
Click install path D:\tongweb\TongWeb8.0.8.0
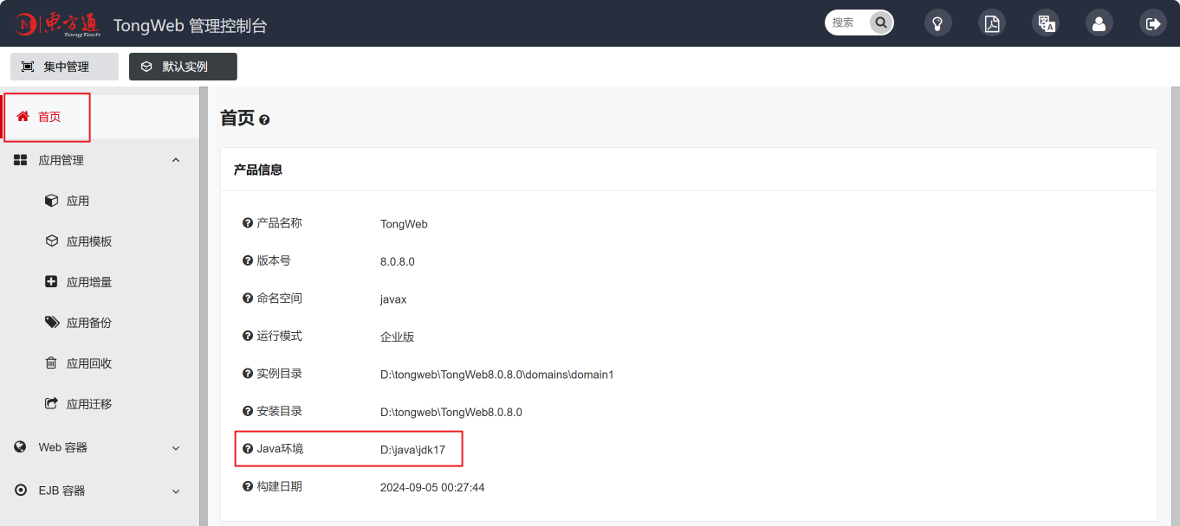click(451, 413)
